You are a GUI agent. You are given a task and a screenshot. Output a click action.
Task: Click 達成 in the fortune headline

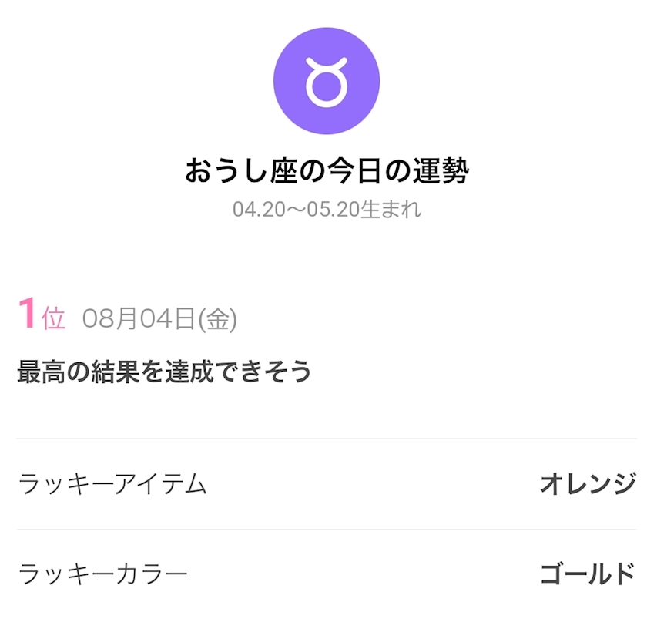[x=189, y=372]
